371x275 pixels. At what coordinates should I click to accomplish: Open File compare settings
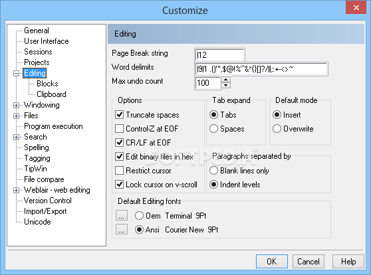coord(44,179)
